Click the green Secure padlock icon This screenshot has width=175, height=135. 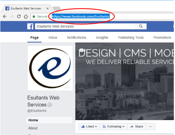tap(34, 17)
